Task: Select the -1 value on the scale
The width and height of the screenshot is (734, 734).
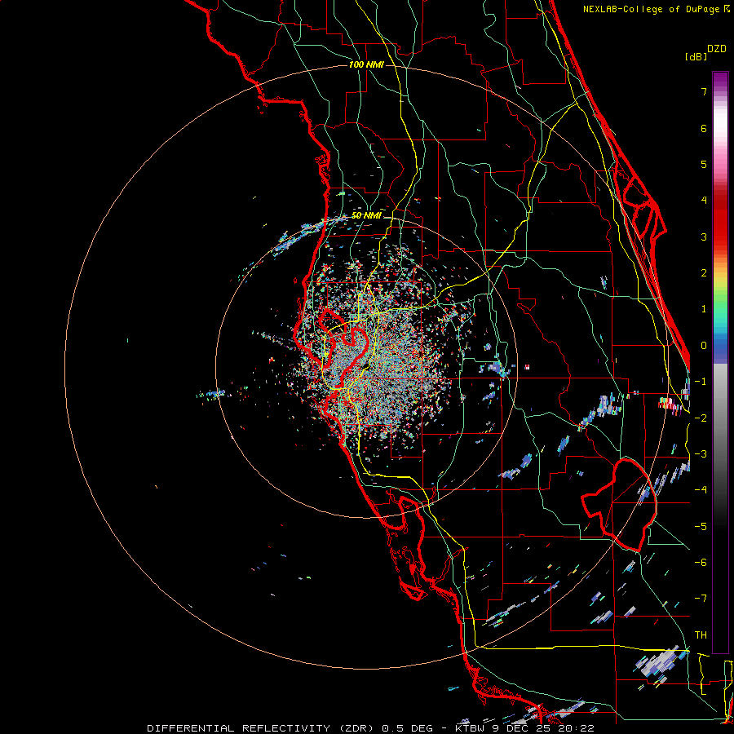Action: coord(701,382)
